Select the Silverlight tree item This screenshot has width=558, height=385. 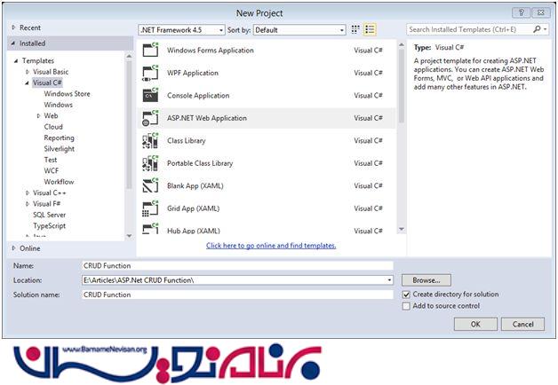click(x=60, y=149)
